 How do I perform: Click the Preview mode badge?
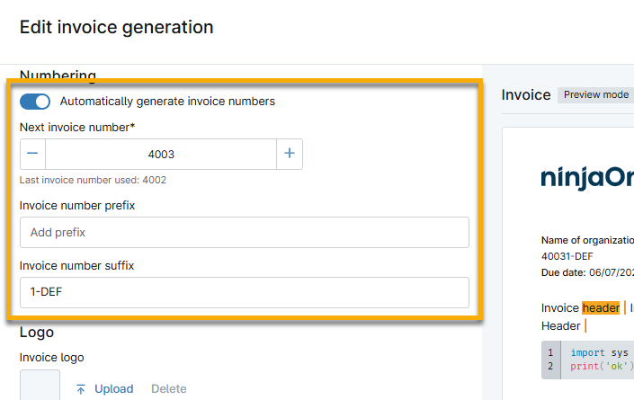pyautogui.click(x=596, y=94)
